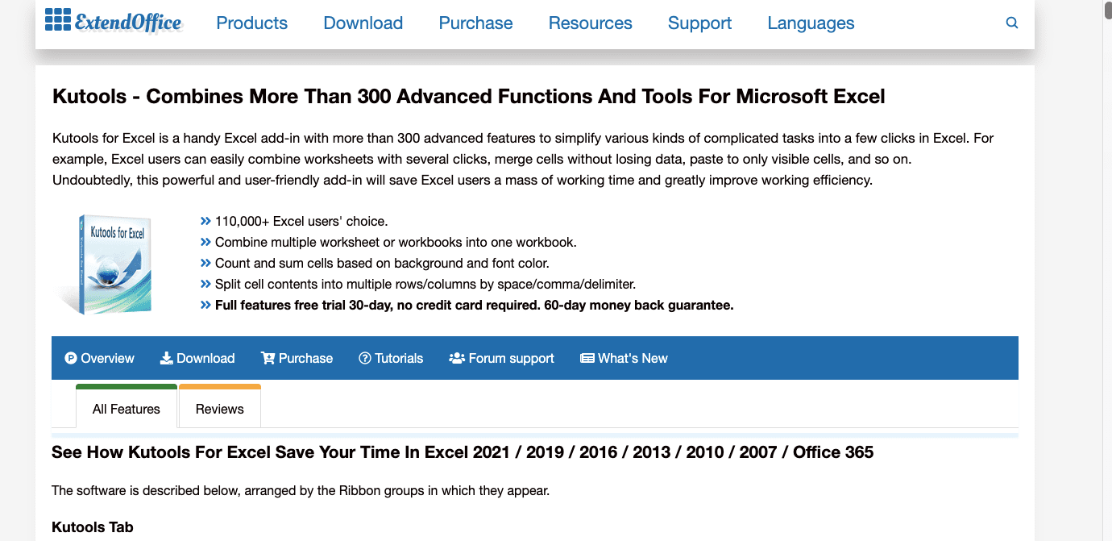Viewport: 1112px width, 541px height.
Task: Click Download in the blue bar
Action: pyautogui.click(x=197, y=358)
